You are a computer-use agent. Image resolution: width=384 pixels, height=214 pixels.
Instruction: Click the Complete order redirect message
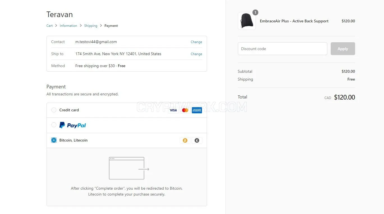[127, 191]
